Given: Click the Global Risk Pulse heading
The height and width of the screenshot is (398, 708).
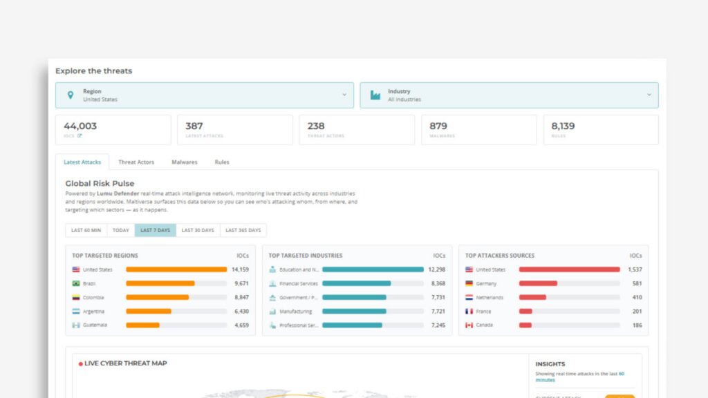Looking at the screenshot, I should [100, 183].
